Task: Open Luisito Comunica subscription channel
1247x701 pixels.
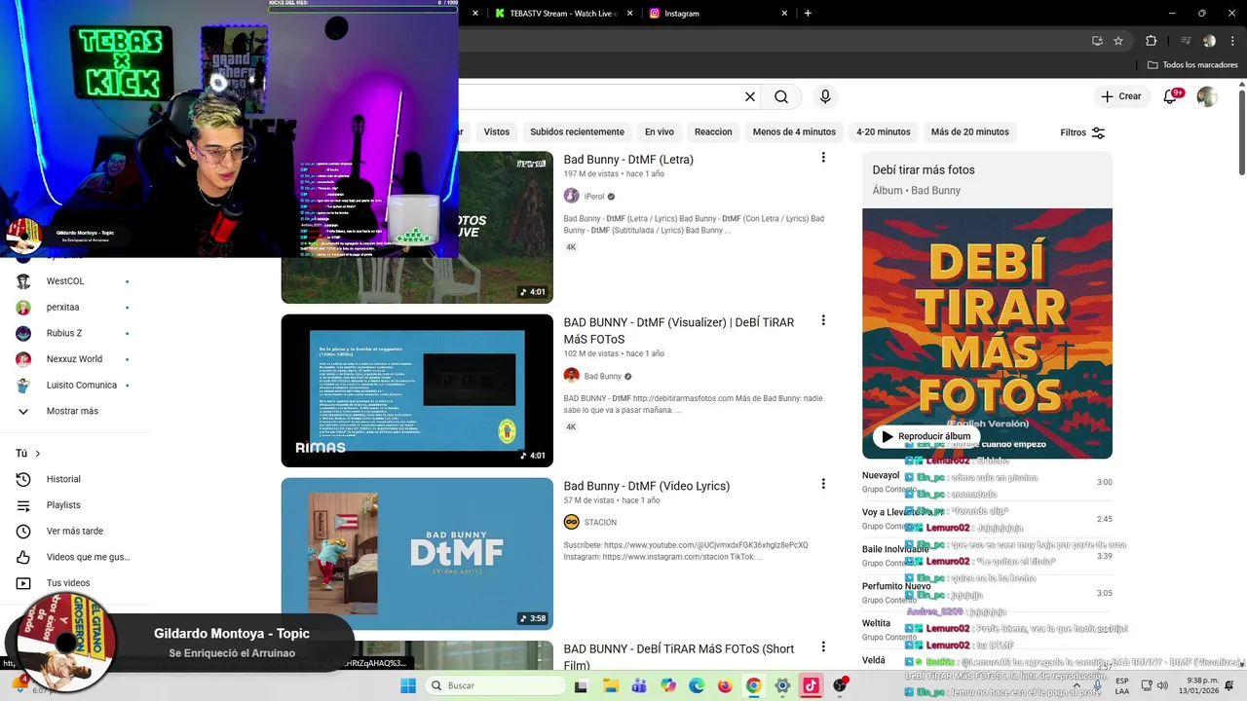Action: tap(82, 386)
